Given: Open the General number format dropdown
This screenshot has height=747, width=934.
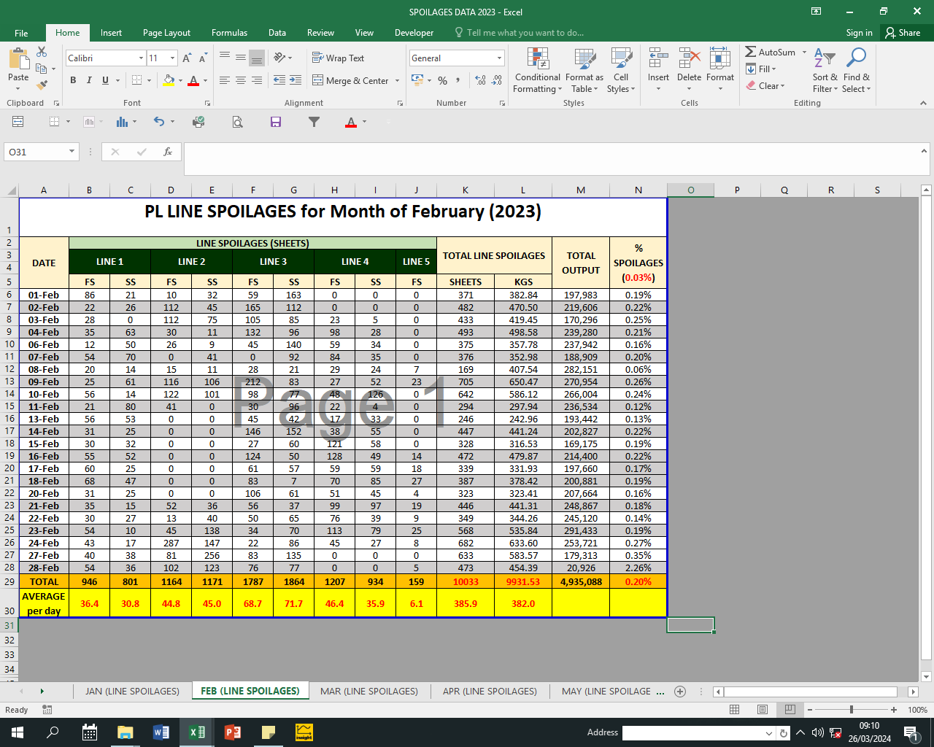Looking at the screenshot, I should 500,58.
